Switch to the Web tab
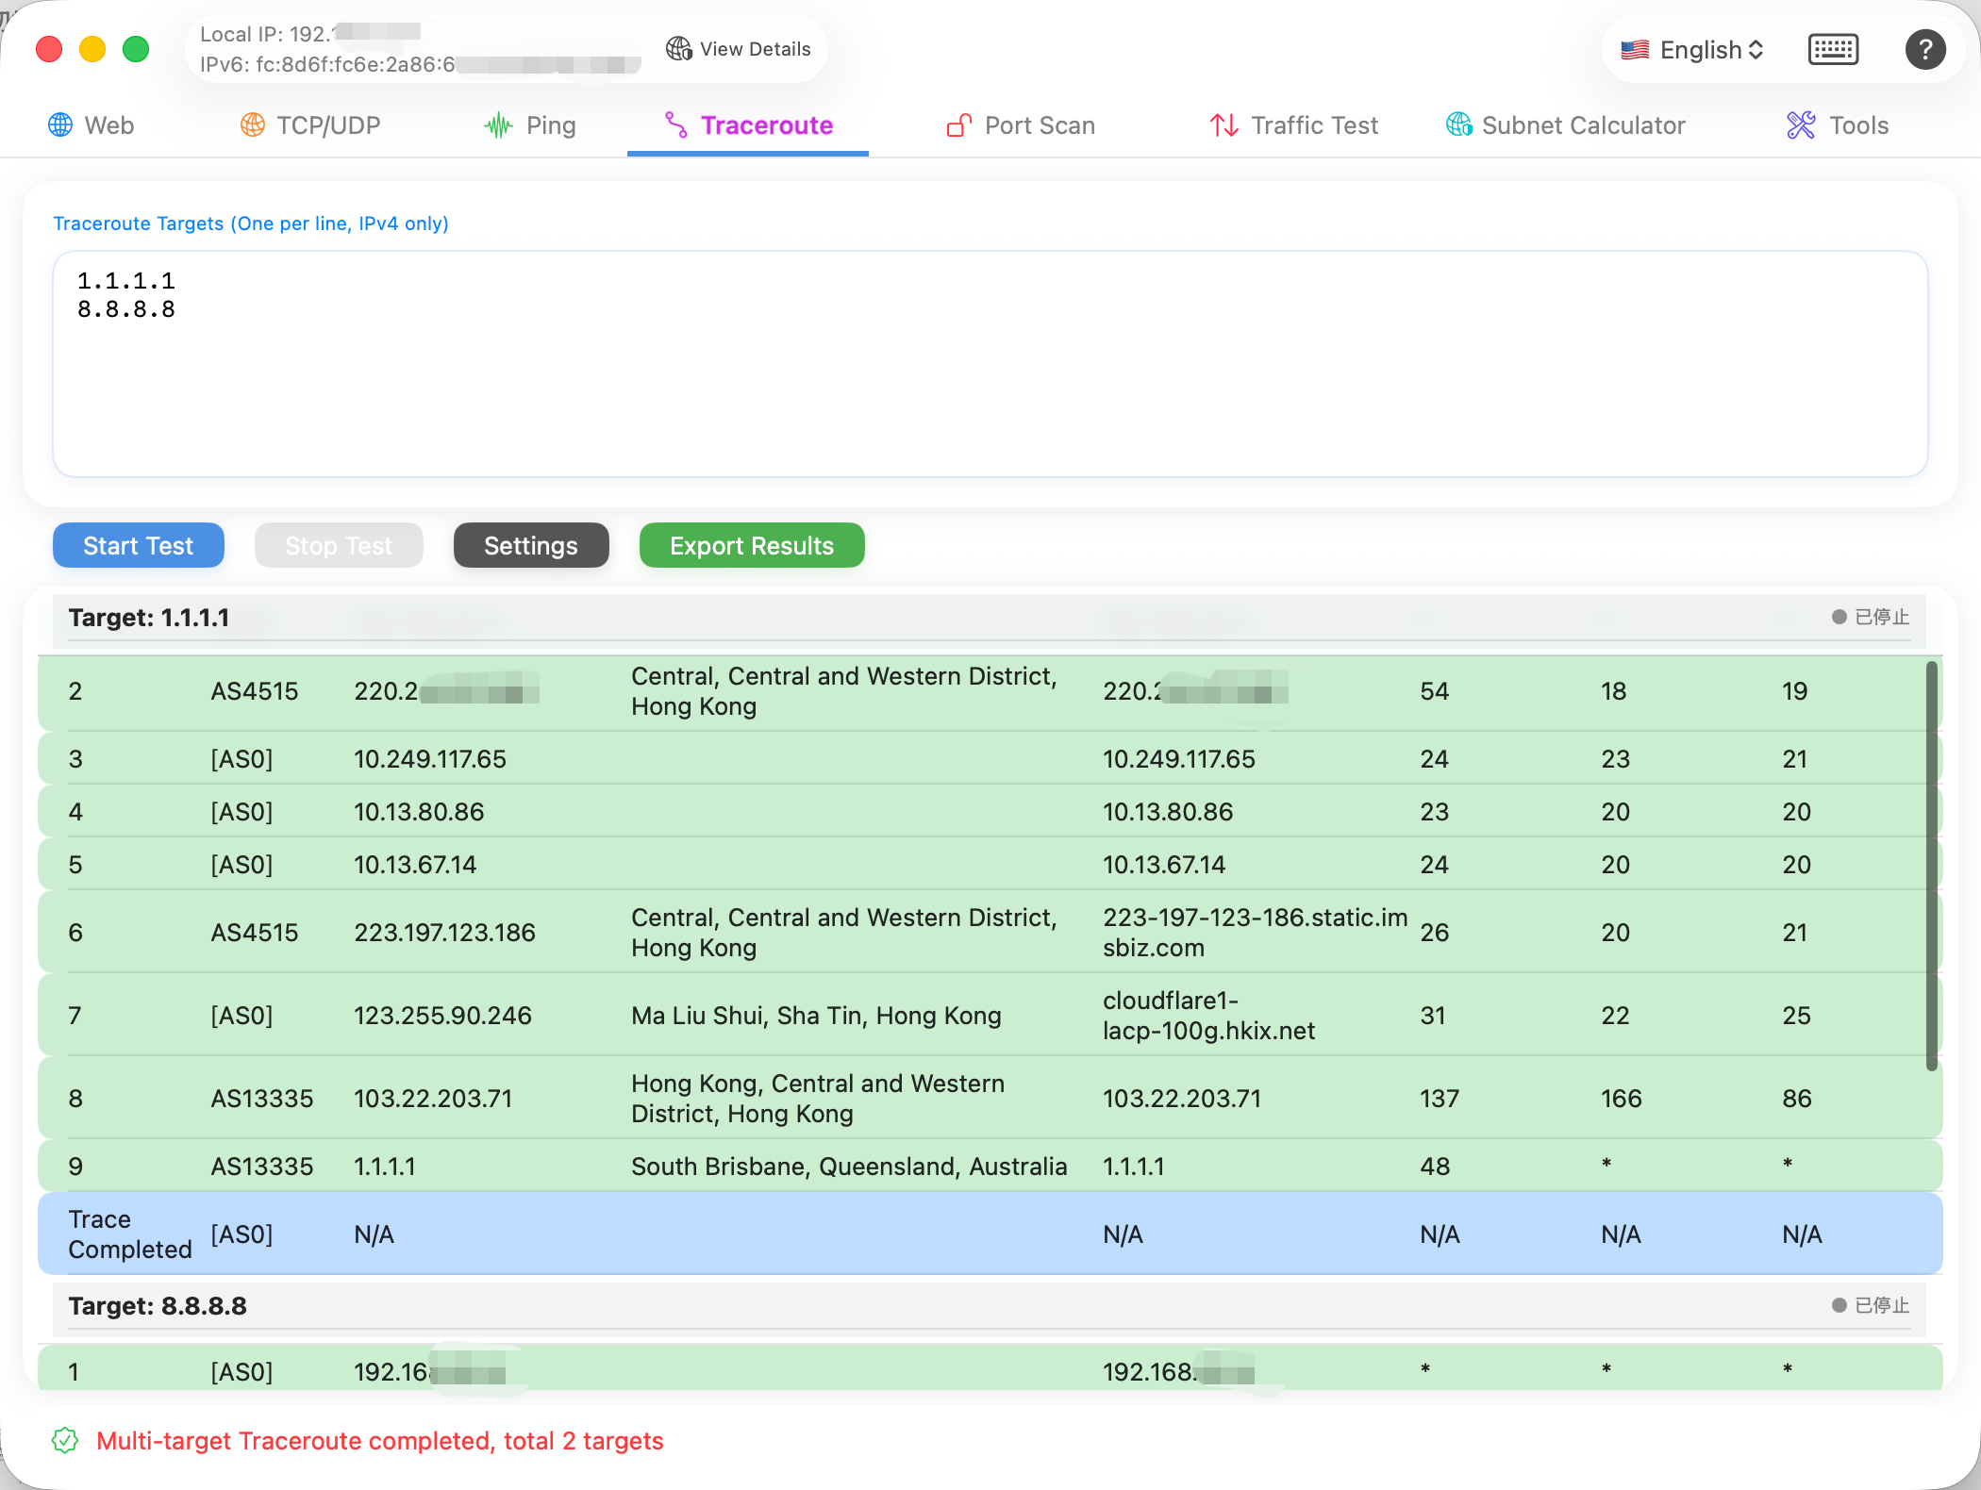 (92, 124)
